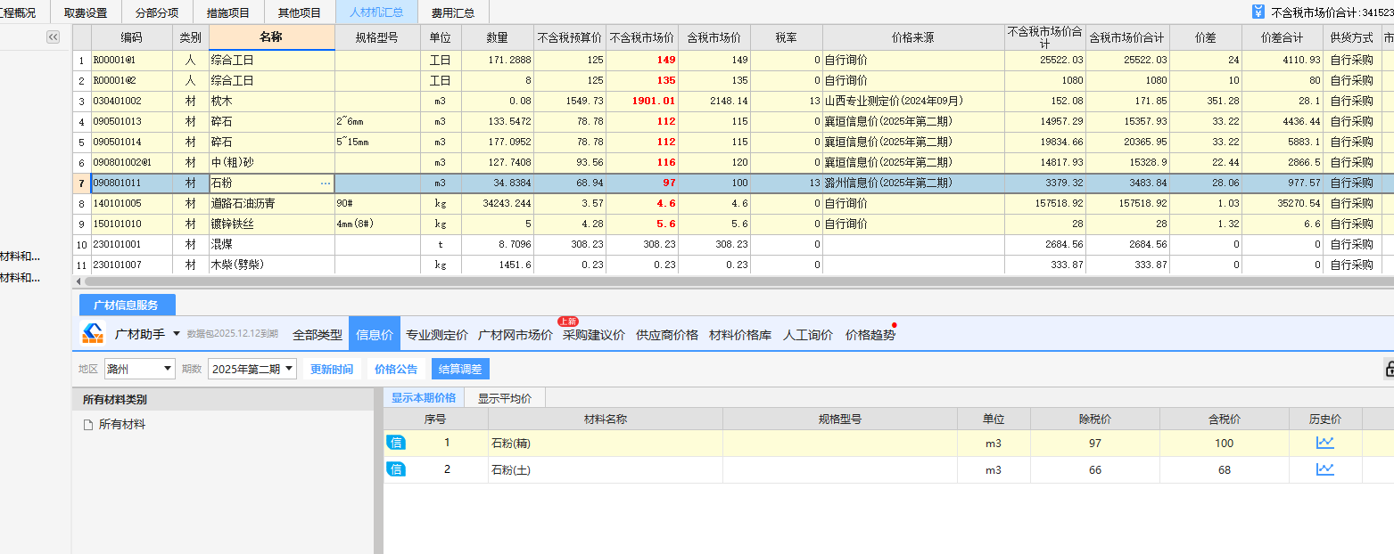Viewport: 1394px width, 554px height.
Task: Open the 人工询价 tab
Action: pyautogui.click(x=808, y=335)
